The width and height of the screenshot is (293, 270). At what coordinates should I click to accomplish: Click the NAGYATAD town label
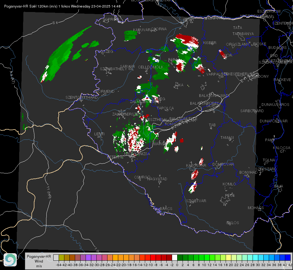coord(157,179)
